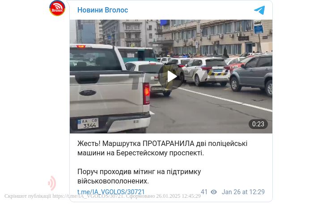The height and width of the screenshot is (204, 322).
Task: Click the 41 view count
Action: (204, 192)
